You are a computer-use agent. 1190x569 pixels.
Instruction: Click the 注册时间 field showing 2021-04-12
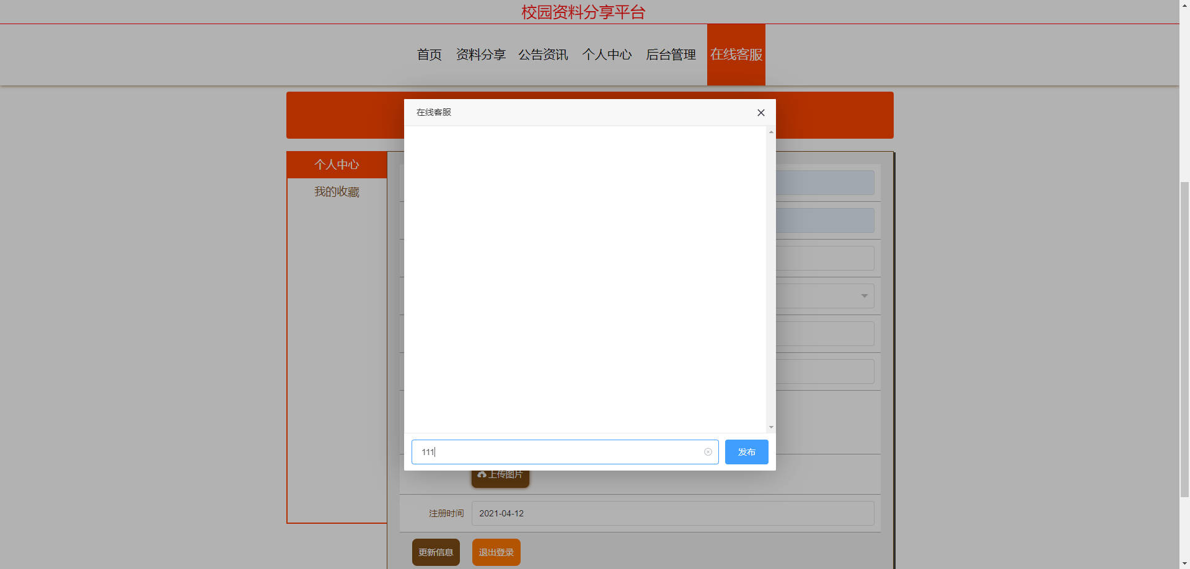672,513
